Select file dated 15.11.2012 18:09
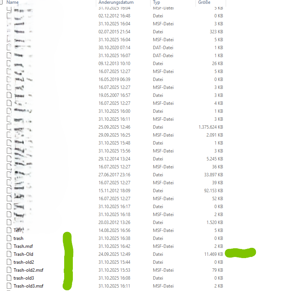This screenshot has width=288, height=291. click(x=115, y=191)
